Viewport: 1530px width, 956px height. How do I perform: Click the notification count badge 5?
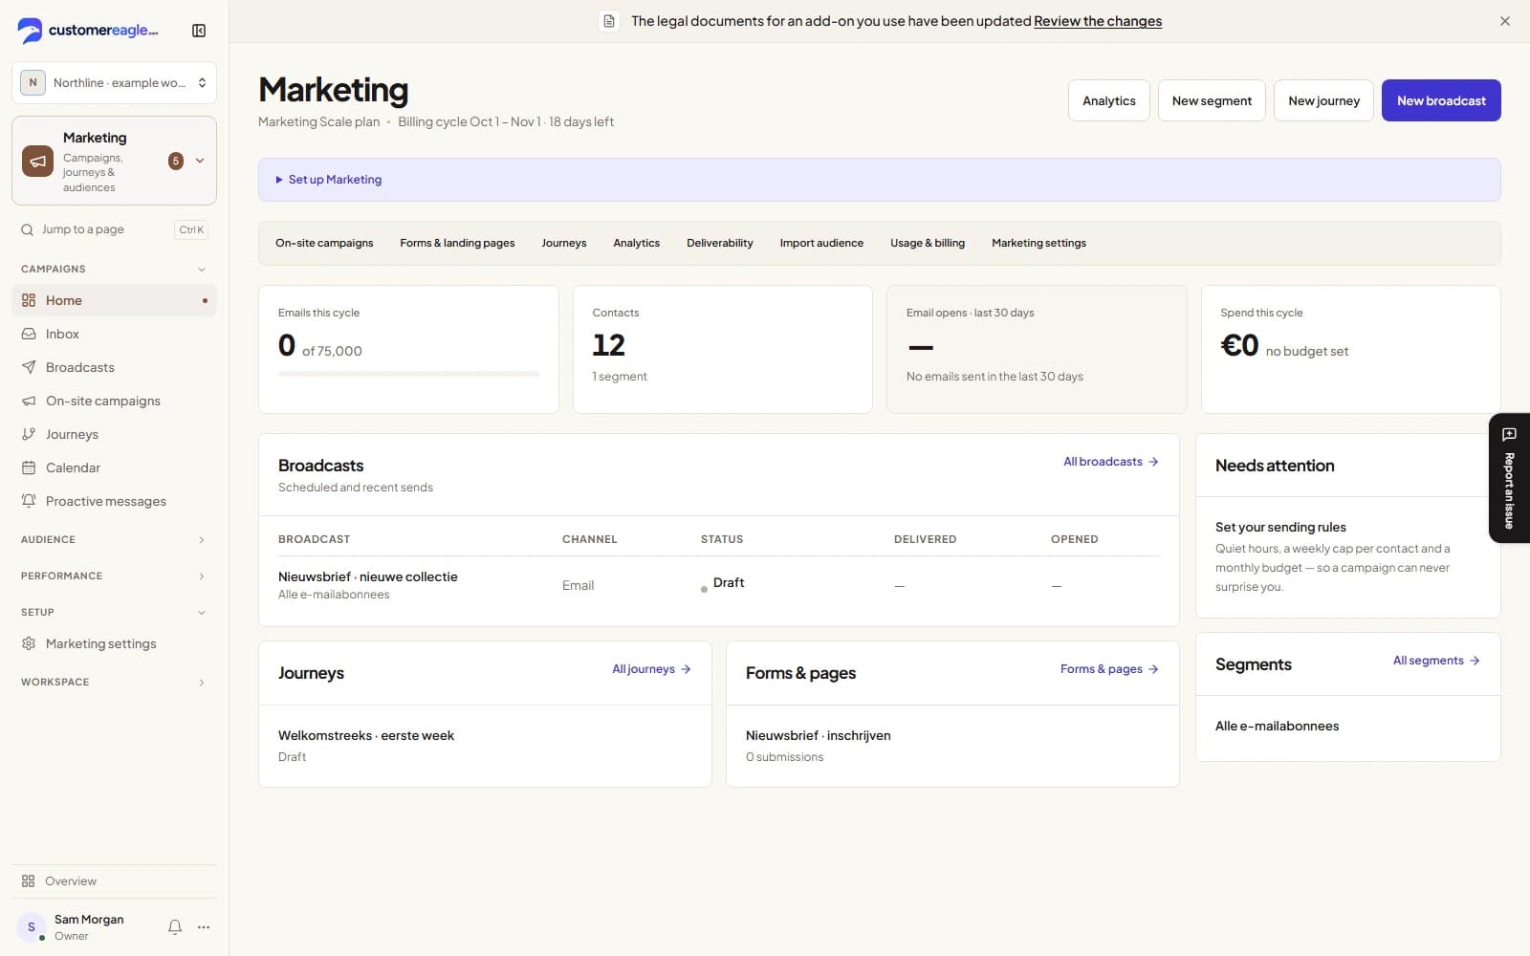click(x=176, y=161)
